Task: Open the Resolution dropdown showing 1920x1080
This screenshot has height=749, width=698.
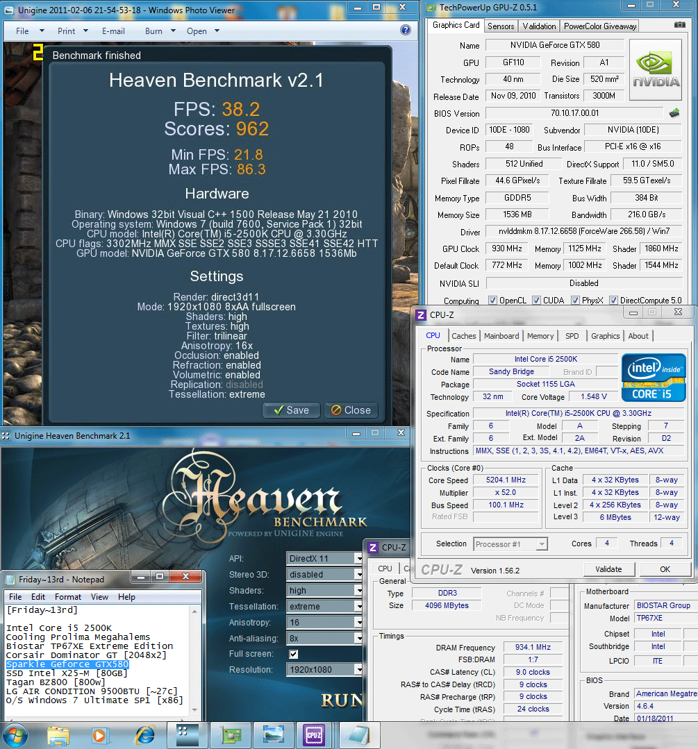Action: pos(324,670)
